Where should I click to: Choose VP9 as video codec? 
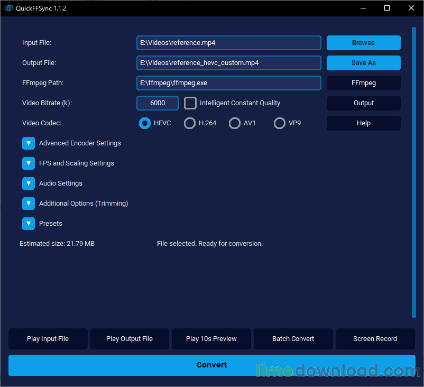(x=280, y=123)
